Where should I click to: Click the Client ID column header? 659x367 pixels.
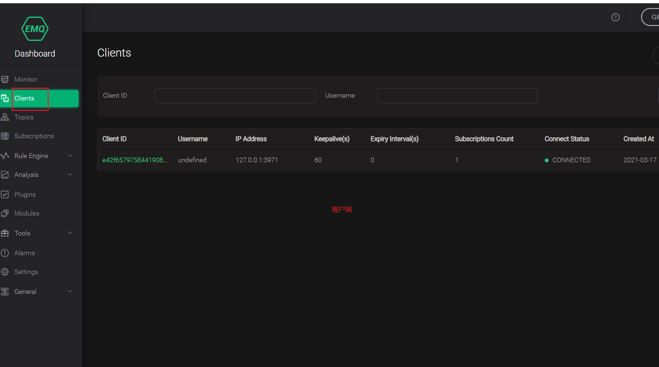[x=114, y=139]
